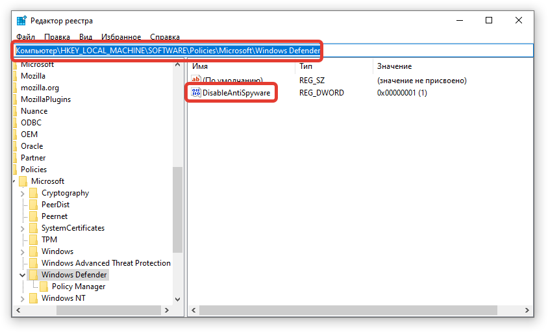The width and height of the screenshot is (548, 332).
Task: Click the Cryptography folder icon
Action: click(x=34, y=193)
